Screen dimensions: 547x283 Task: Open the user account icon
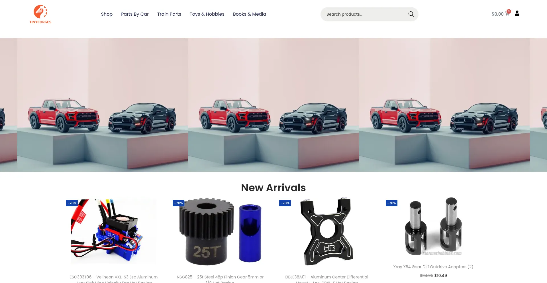[x=517, y=13]
